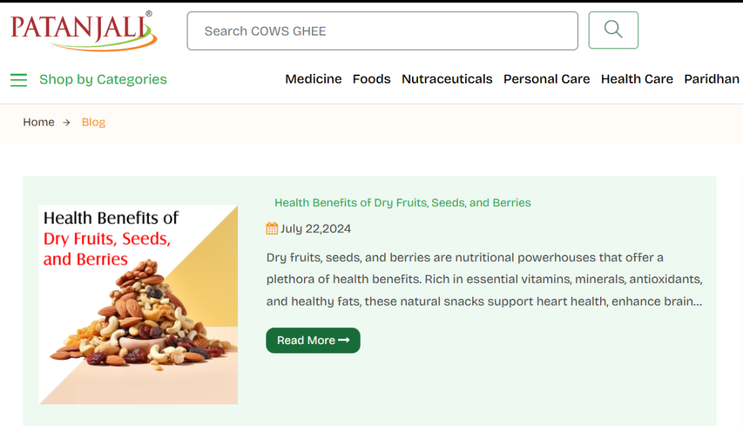Click the calendar icon beside the date
The image size is (743, 426).
(x=272, y=229)
